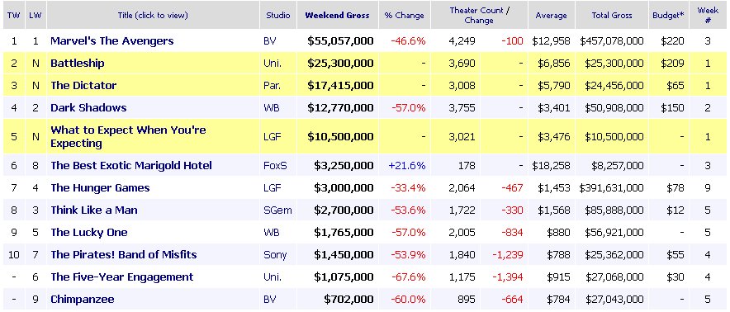
Task: Open The Dictator movie page
Action: coord(83,86)
